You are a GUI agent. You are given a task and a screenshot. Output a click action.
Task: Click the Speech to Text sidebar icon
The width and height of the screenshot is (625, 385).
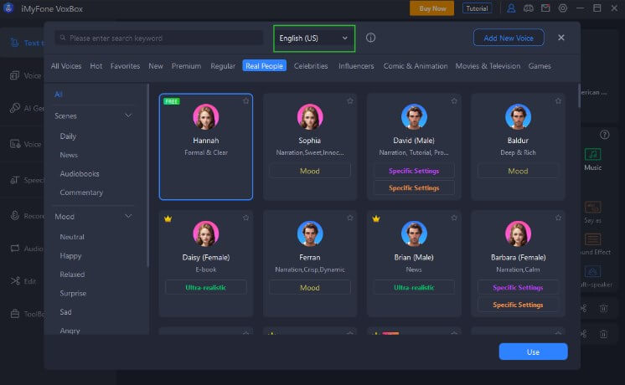[15, 180]
